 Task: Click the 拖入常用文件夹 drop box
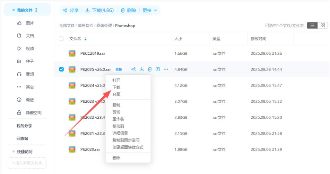(27, 163)
